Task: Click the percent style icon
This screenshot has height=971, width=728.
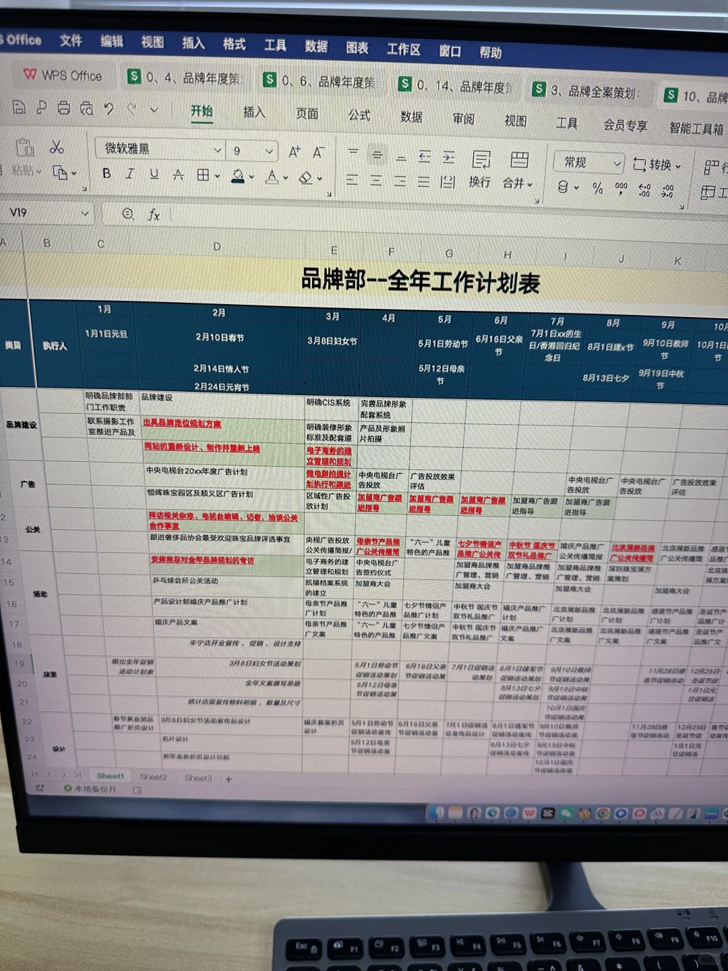Action: pyautogui.click(x=597, y=188)
